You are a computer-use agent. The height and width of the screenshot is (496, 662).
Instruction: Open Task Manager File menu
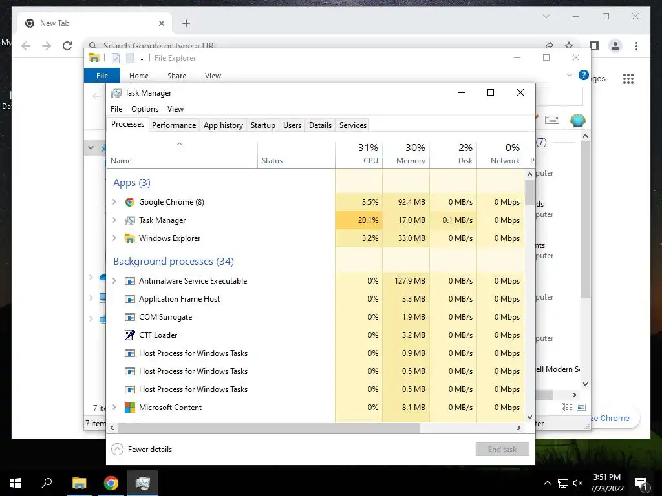tap(116, 108)
